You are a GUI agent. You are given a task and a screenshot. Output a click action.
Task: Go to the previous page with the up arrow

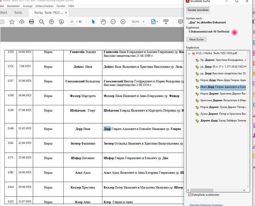click(x=51, y=22)
